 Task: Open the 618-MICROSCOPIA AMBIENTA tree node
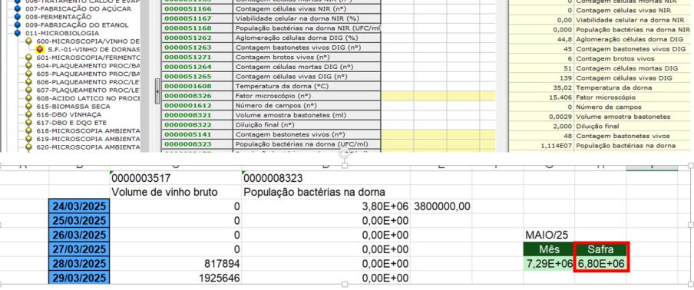tap(88, 131)
